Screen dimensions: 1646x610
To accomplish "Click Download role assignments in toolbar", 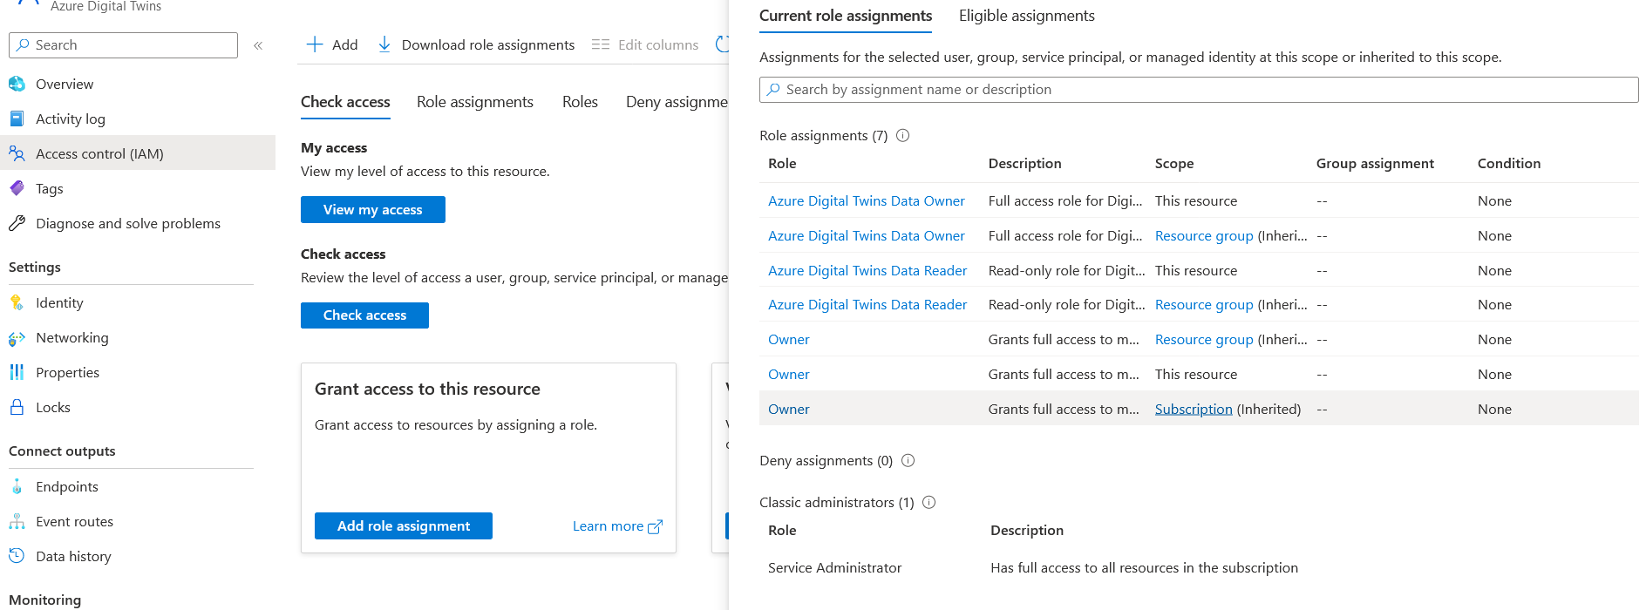I will click(476, 44).
